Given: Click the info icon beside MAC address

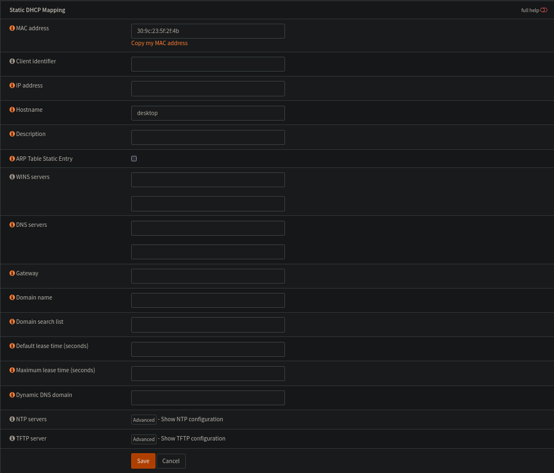Looking at the screenshot, I should (x=12, y=28).
